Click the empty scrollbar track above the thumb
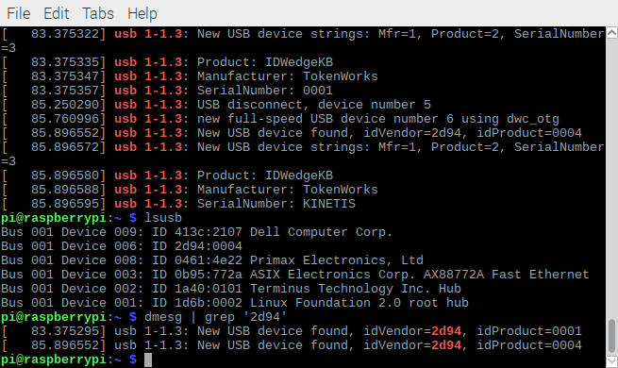 (611, 177)
